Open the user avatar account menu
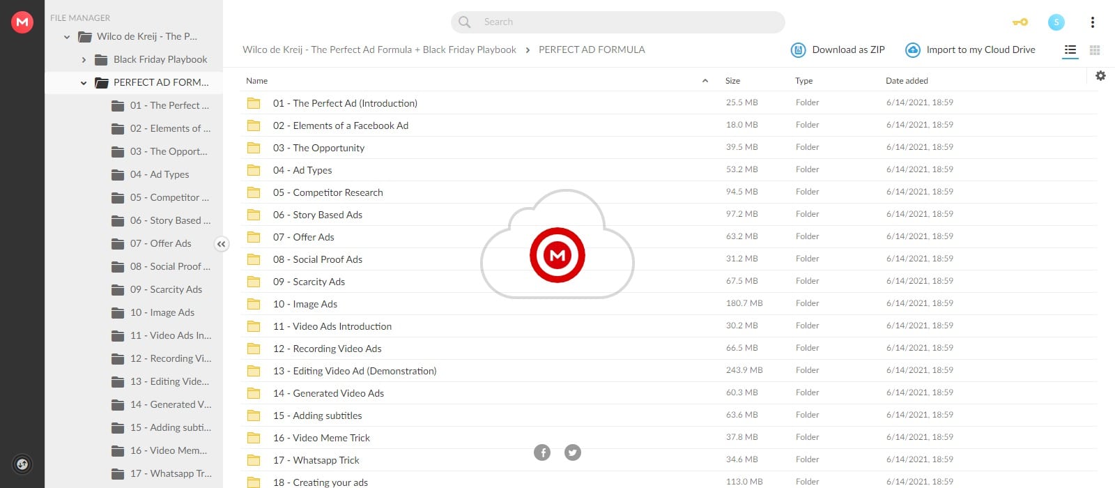 pos(1056,22)
